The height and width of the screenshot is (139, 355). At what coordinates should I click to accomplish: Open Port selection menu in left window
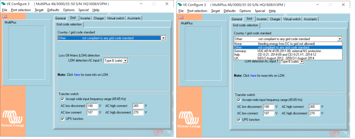coord(21,10)
